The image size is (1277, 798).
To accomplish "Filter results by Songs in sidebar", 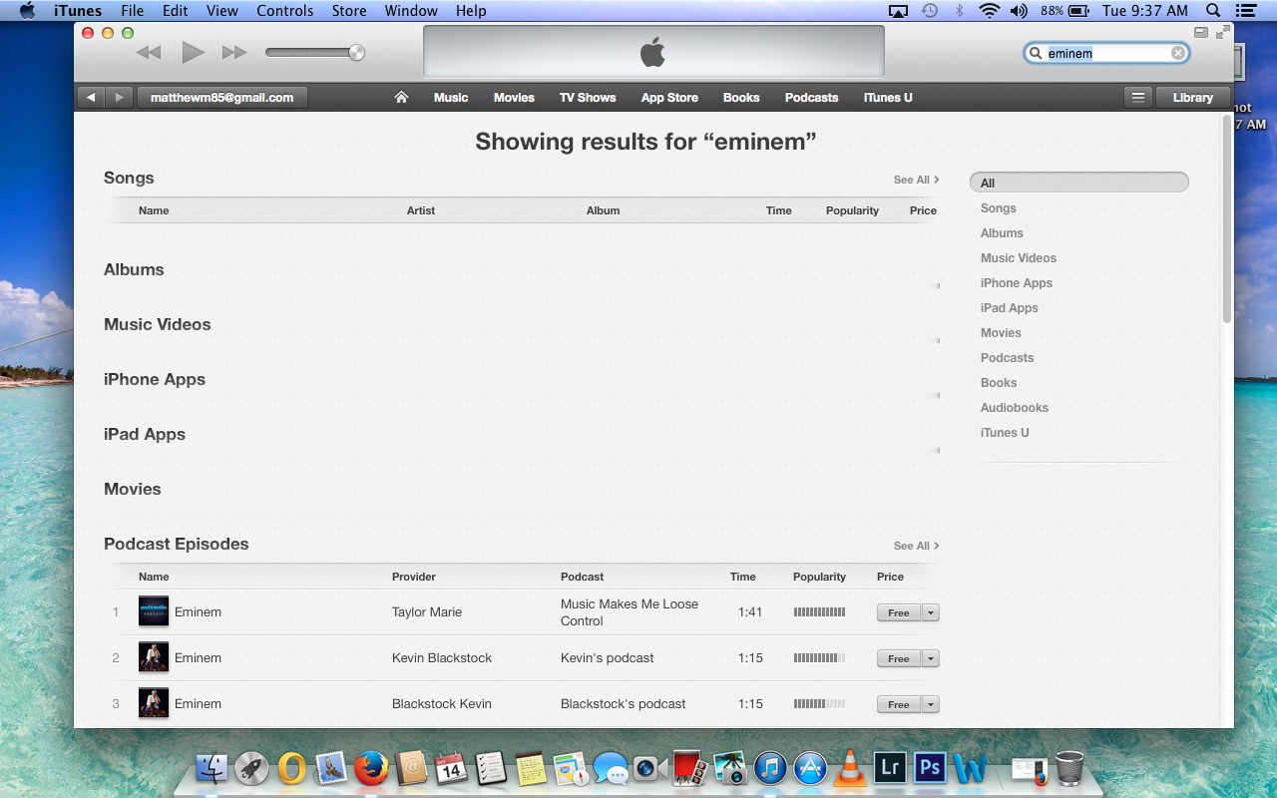I will pos(999,207).
